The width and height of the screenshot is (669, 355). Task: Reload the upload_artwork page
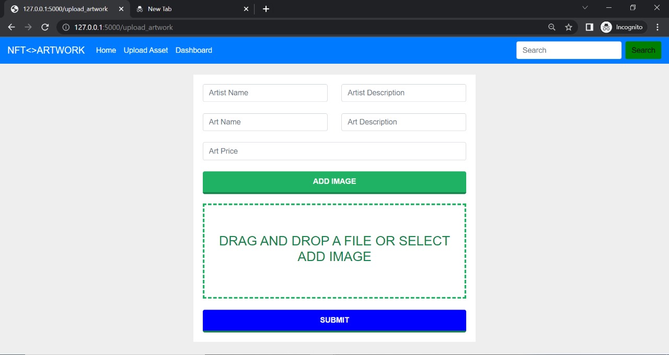point(45,27)
